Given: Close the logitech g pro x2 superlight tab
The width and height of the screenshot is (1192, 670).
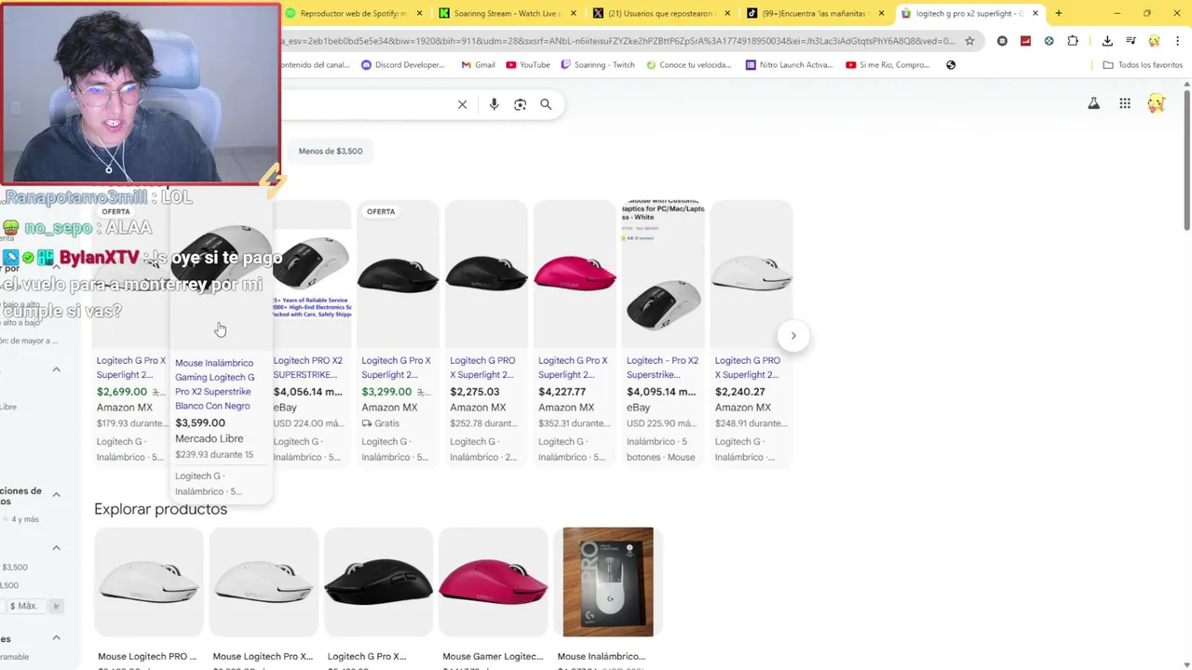Looking at the screenshot, I should (x=1035, y=13).
